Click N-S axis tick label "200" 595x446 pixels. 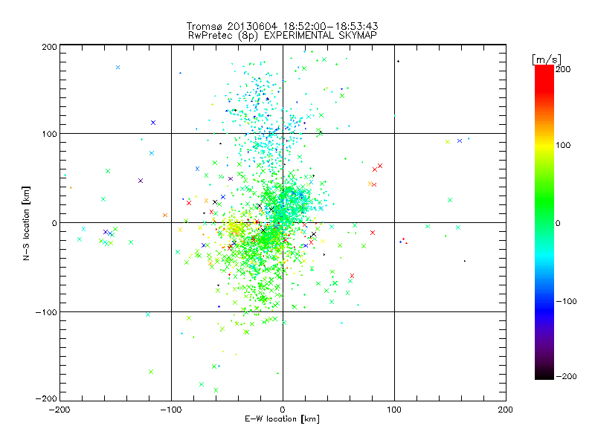coord(49,47)
